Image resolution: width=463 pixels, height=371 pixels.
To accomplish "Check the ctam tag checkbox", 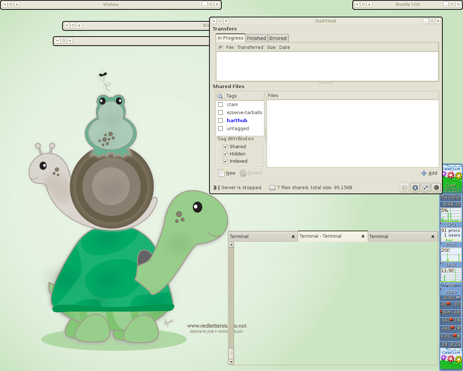I will (x=221, y=105).
